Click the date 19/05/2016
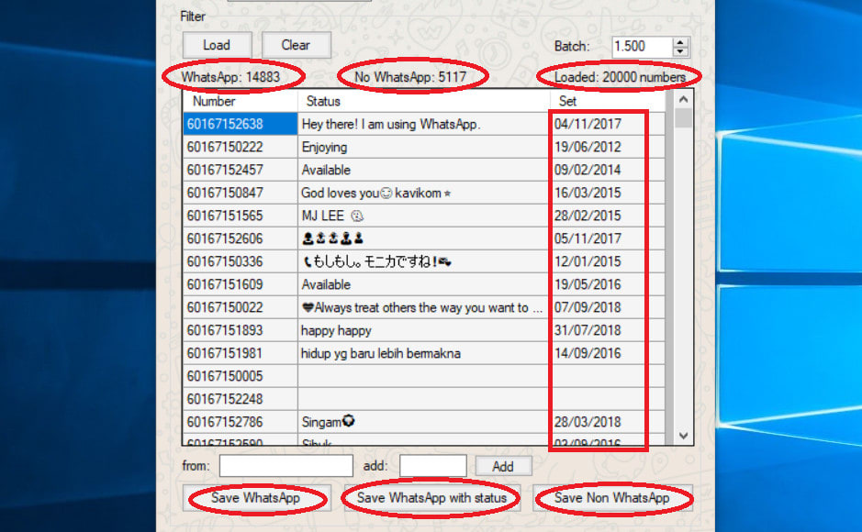862x532 pixels. tap(588, 284)
